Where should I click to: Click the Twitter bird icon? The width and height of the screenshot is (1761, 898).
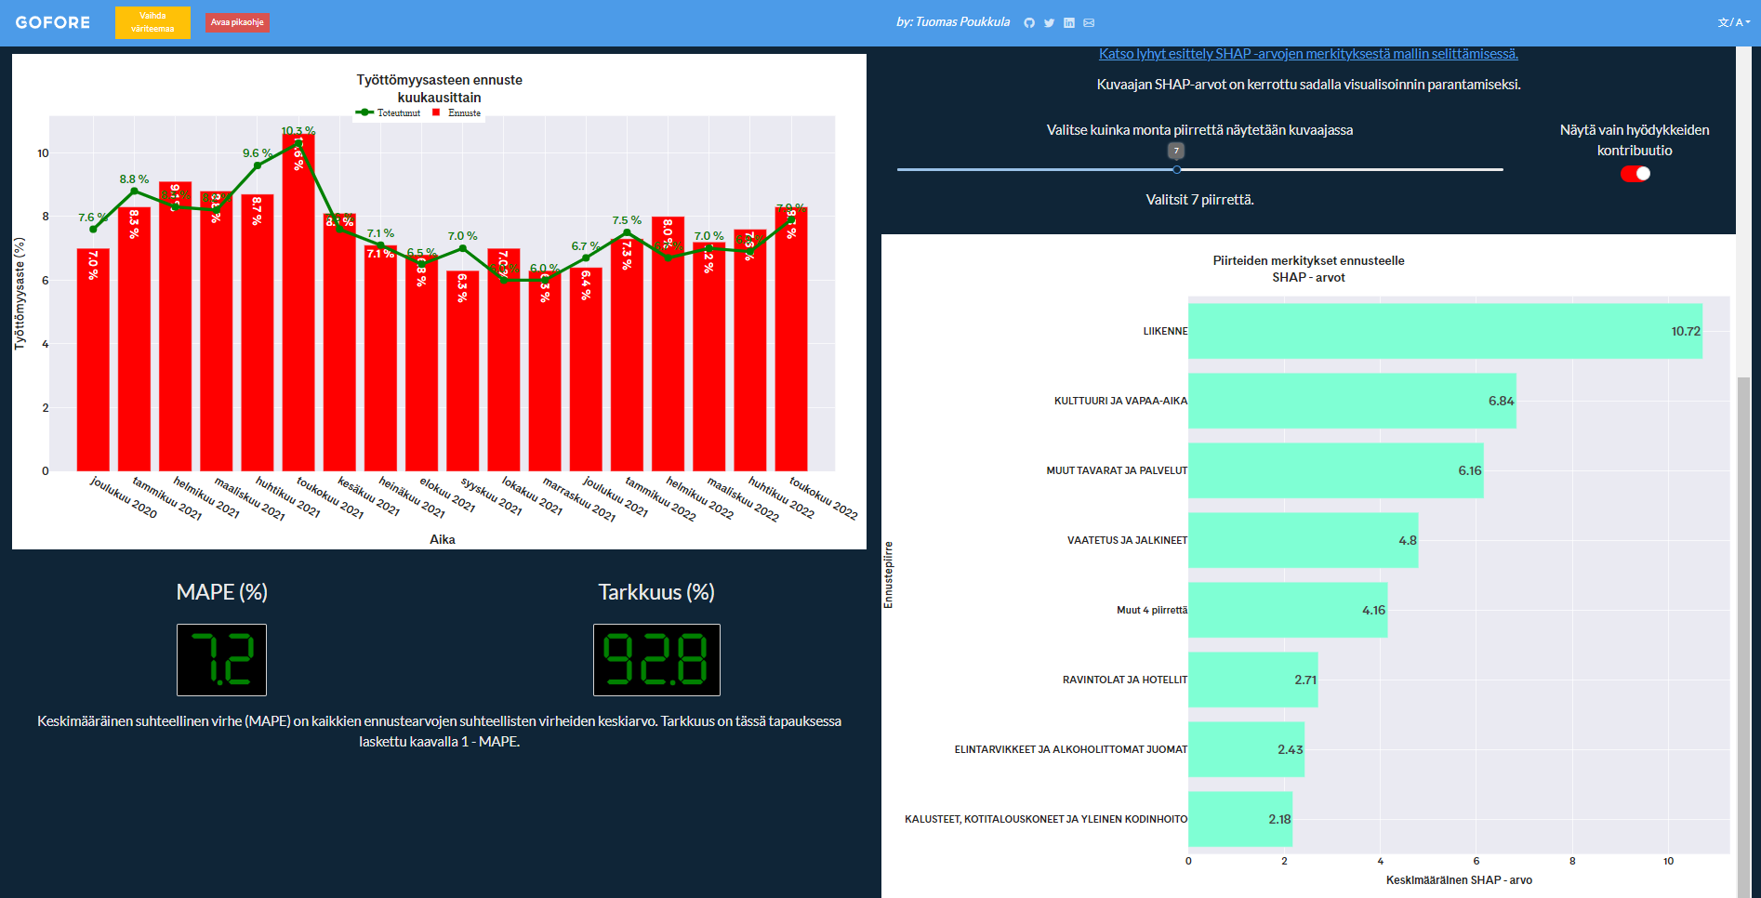(1049, 23)
